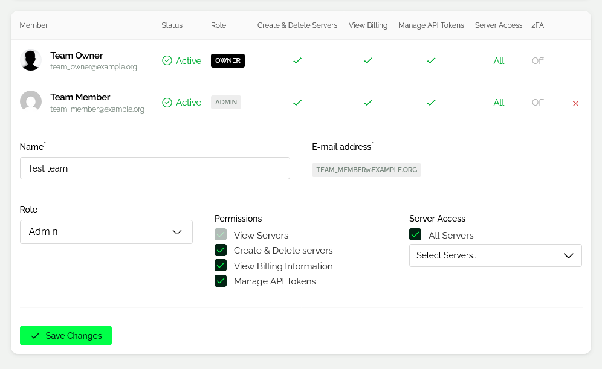Click the Role column header

[218, 25]
